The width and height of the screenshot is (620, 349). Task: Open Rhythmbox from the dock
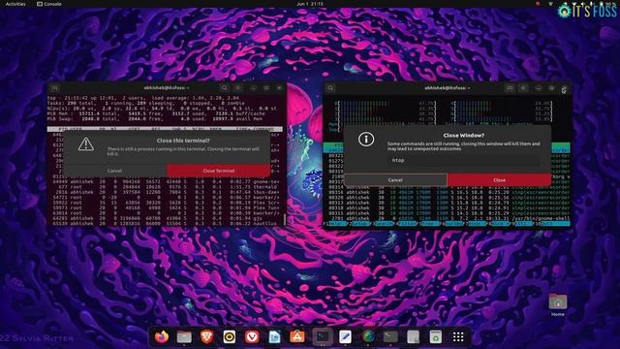230,336
